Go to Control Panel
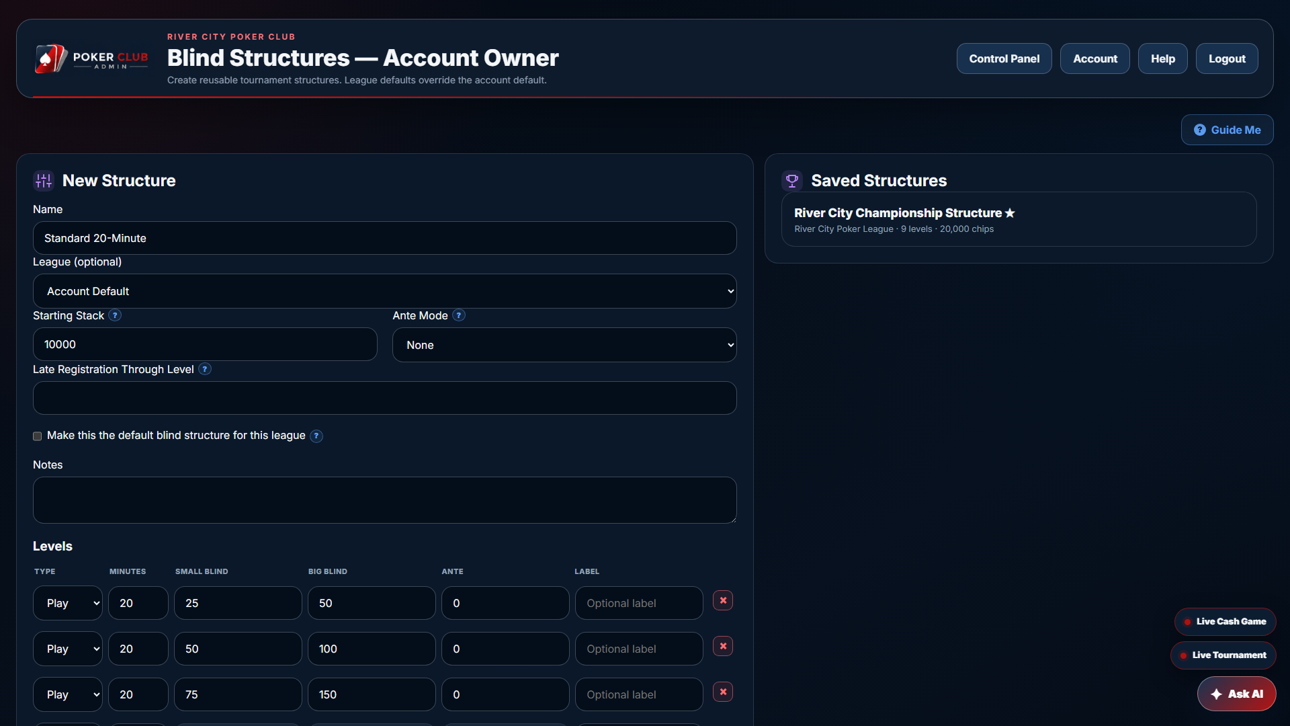The width and height of the screenshot is (1290, 726). pyautogui.click(x=1004, y=58)
